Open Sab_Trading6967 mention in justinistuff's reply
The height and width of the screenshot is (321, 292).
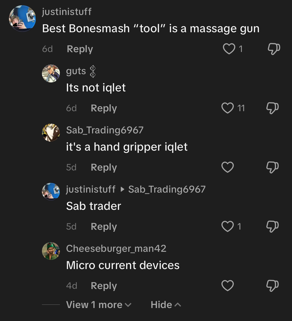coord(167,189)
